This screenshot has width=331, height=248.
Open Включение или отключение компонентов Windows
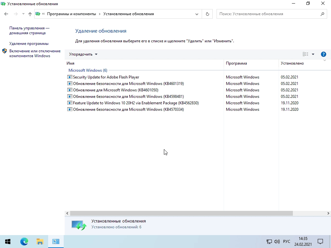[x=35, y=53]
